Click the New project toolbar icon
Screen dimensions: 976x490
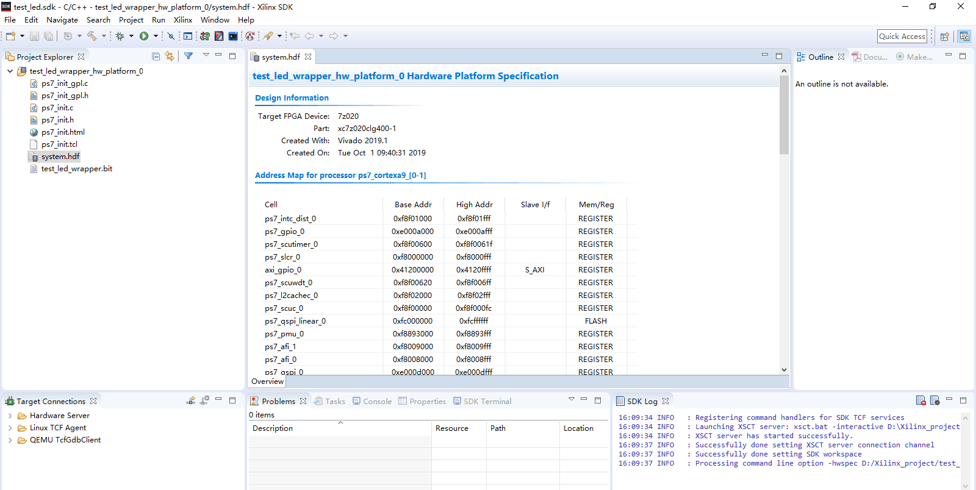[10, 36]
